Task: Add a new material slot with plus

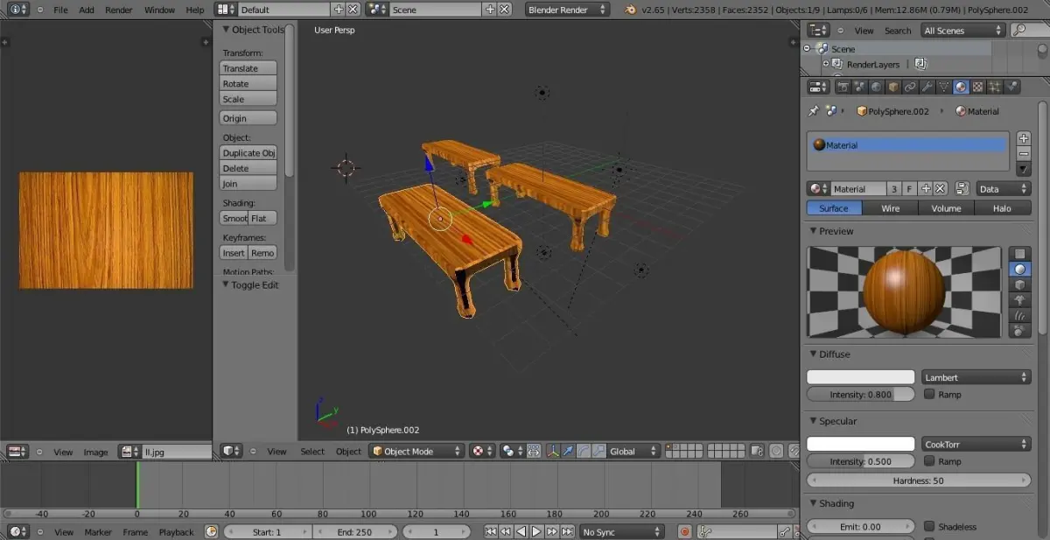Action: [x=1024, y=138]
